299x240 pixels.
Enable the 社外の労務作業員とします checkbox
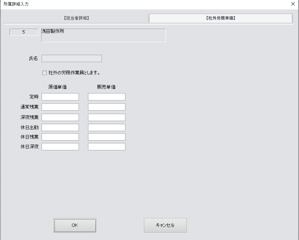click(x=44, y=73)
